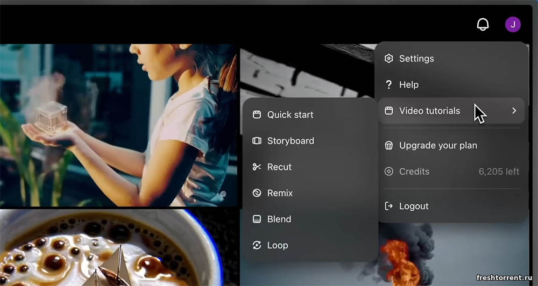This screenshot has width=538, height=286.
Task: Select Upgrade your plan text
Action: [438, 145]
